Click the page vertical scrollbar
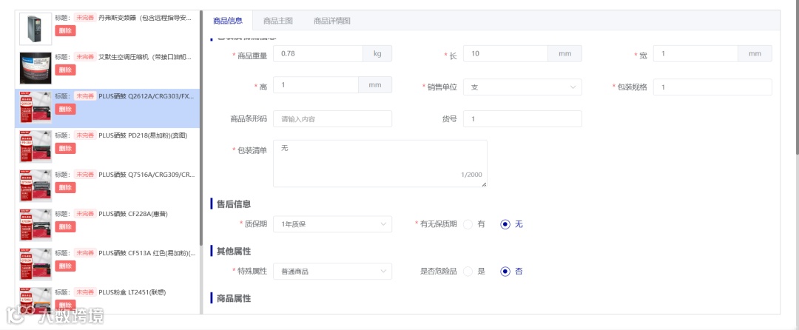The height and width of the screenshot is (330, 799). point(797,76)
